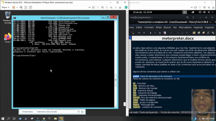Open the cmd.exe window system menu icon
Image resolution: width=216 pixels, height=121 pixels.
point(15,18)
